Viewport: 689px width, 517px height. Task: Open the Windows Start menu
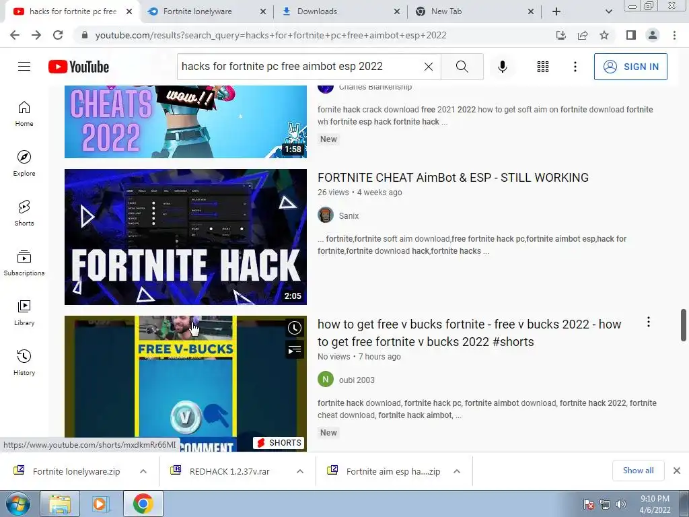click(x=17, y=504)
